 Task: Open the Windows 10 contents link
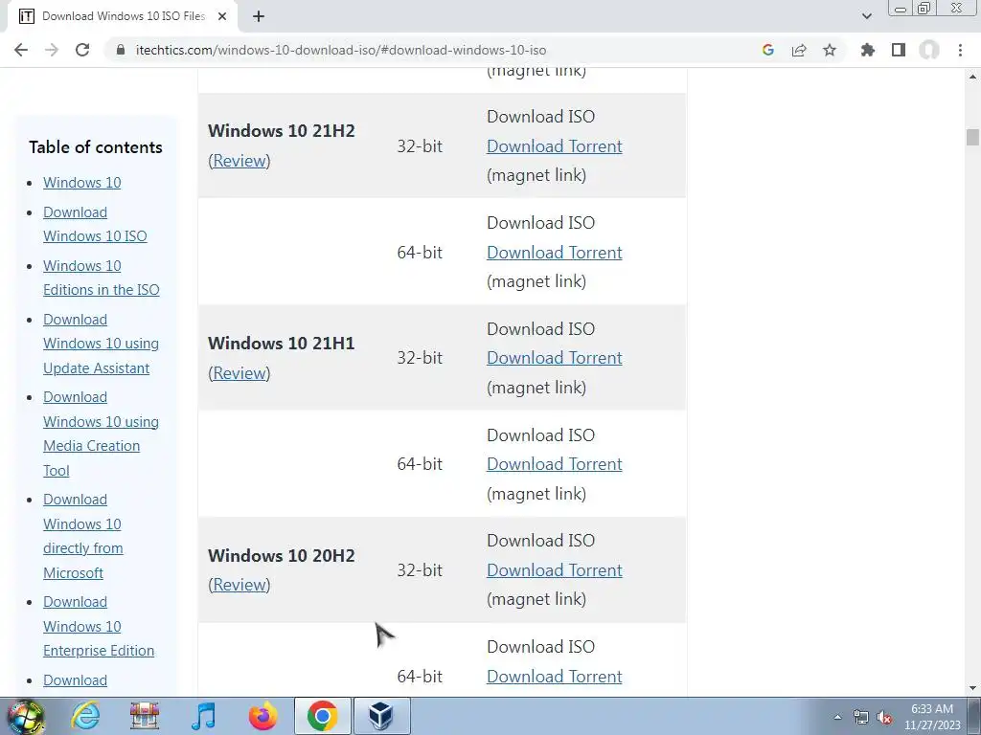point(82,183)
